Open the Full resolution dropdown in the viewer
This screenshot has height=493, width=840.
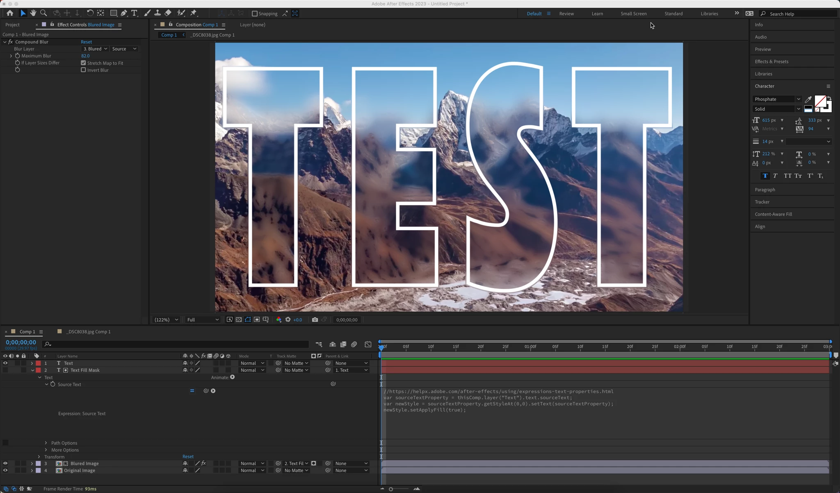click(x=203, y=320)
